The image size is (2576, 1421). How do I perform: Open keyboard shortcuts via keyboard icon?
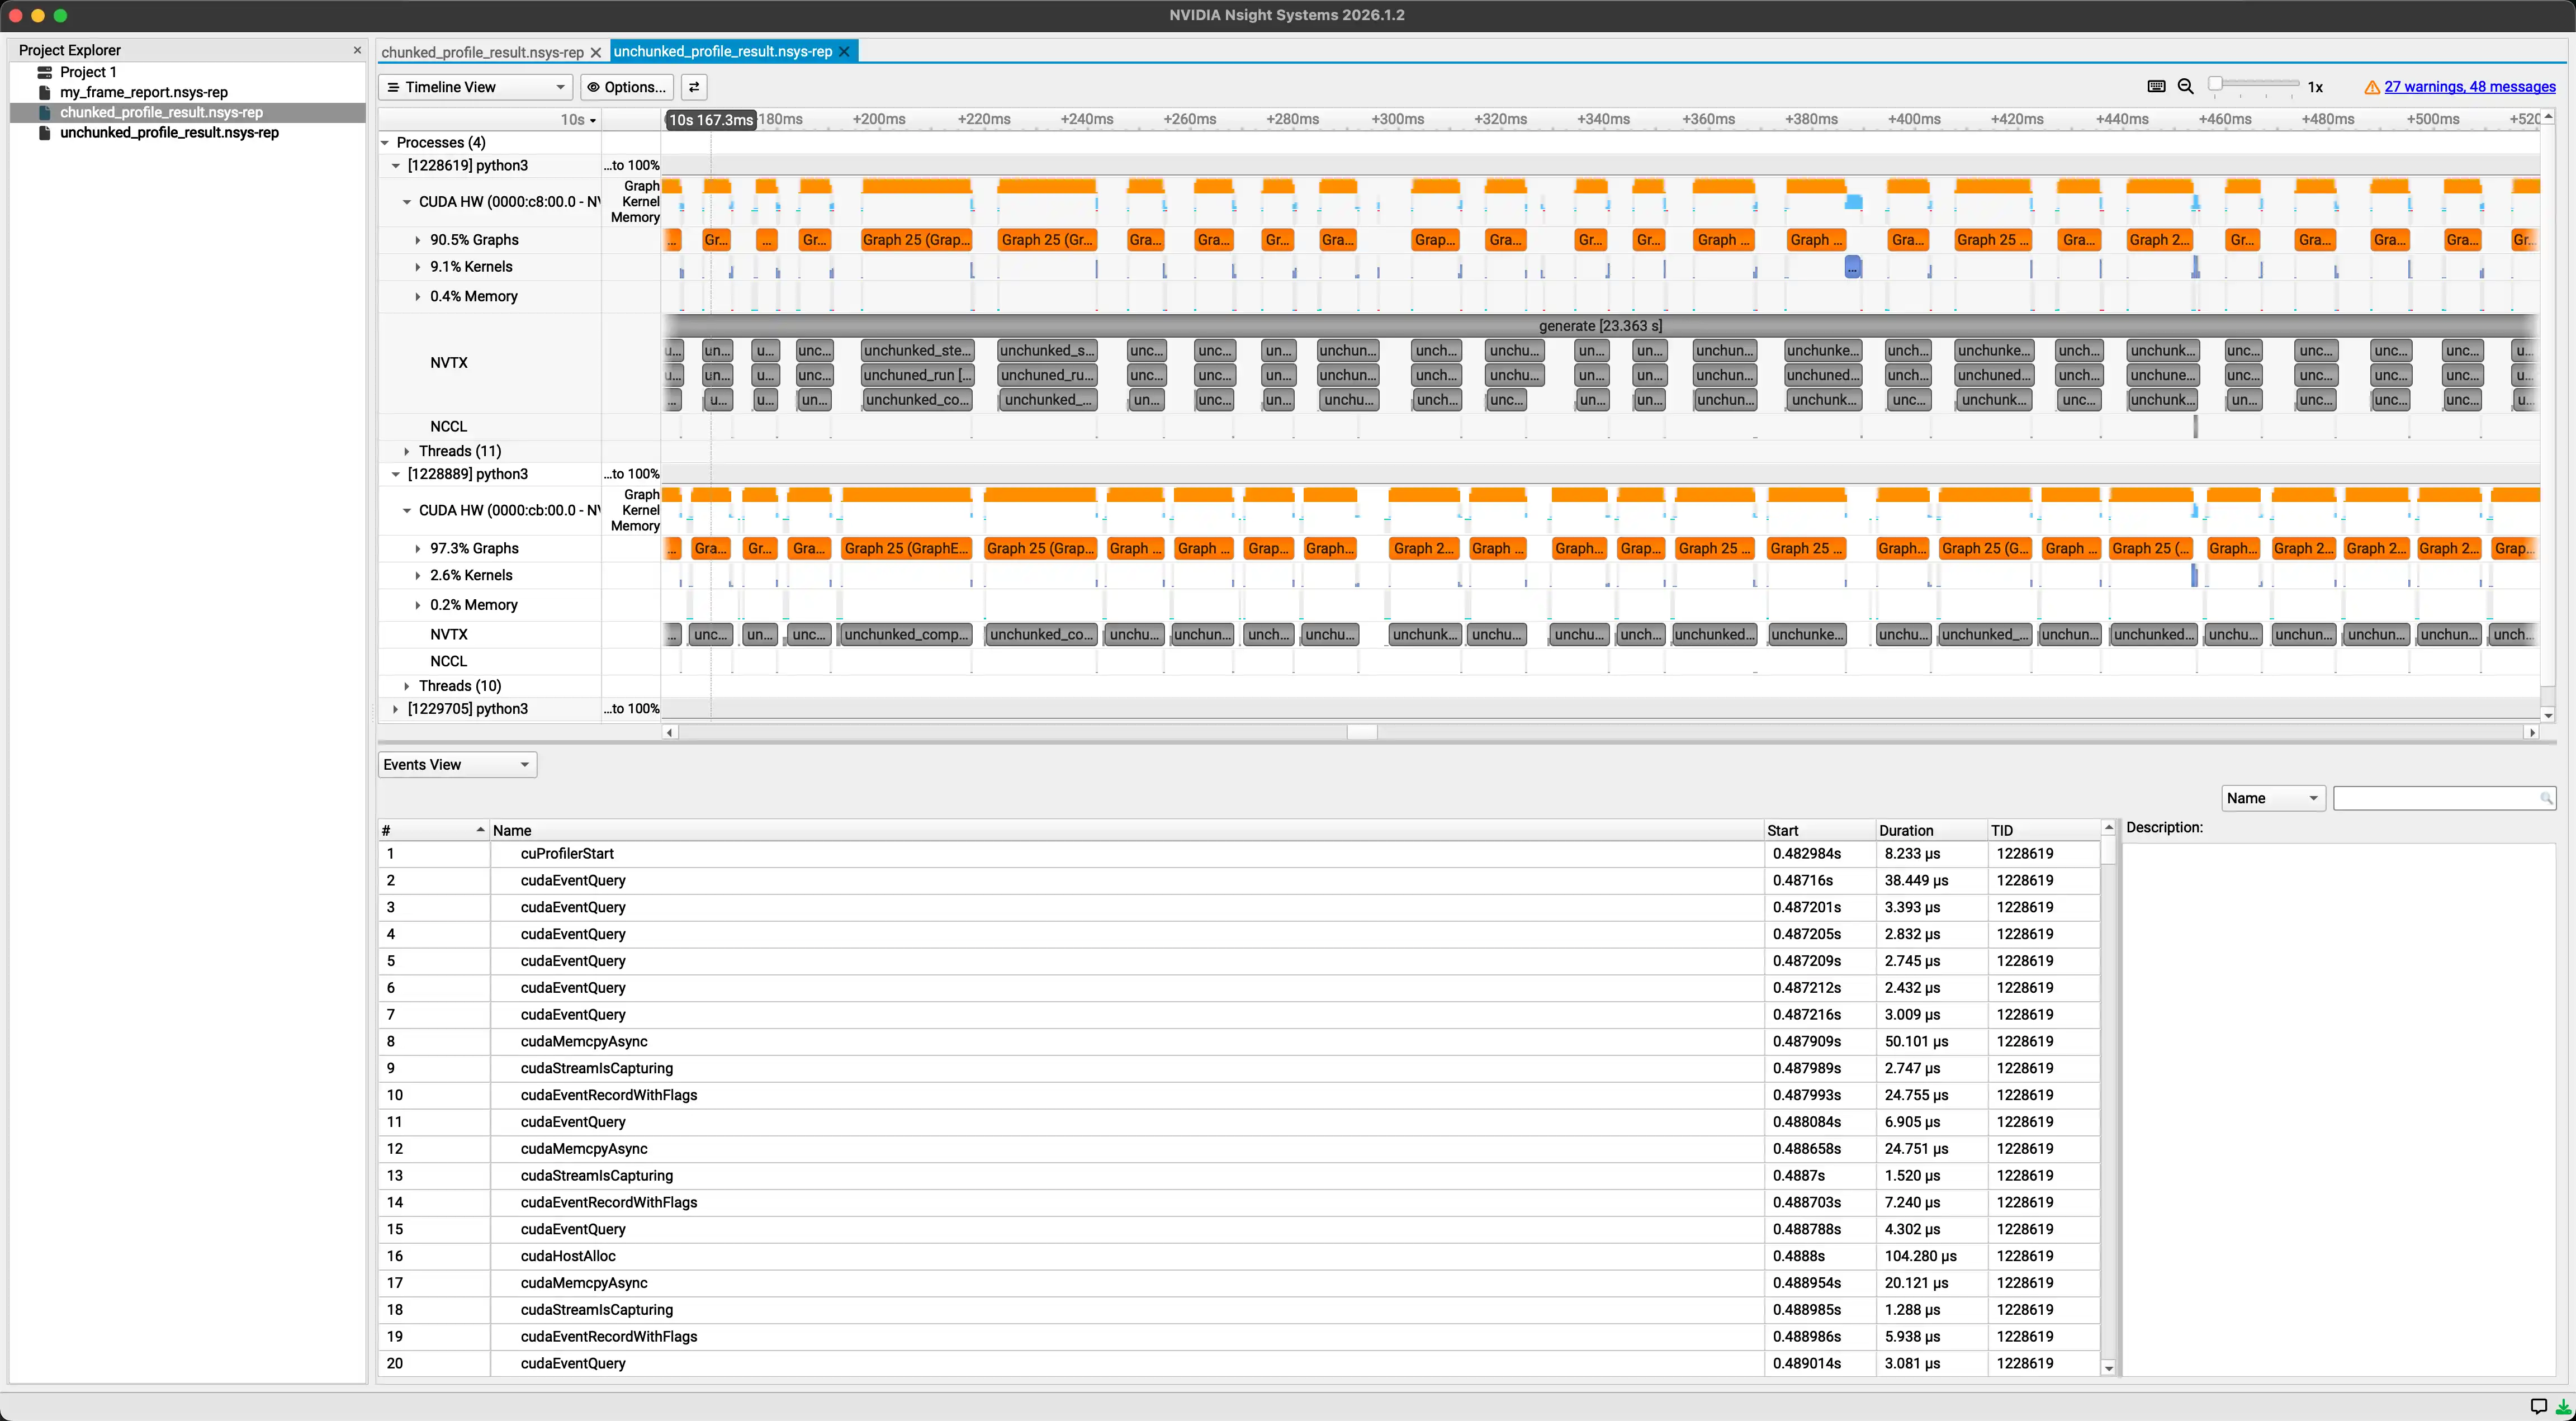(x=2156, y=87)
